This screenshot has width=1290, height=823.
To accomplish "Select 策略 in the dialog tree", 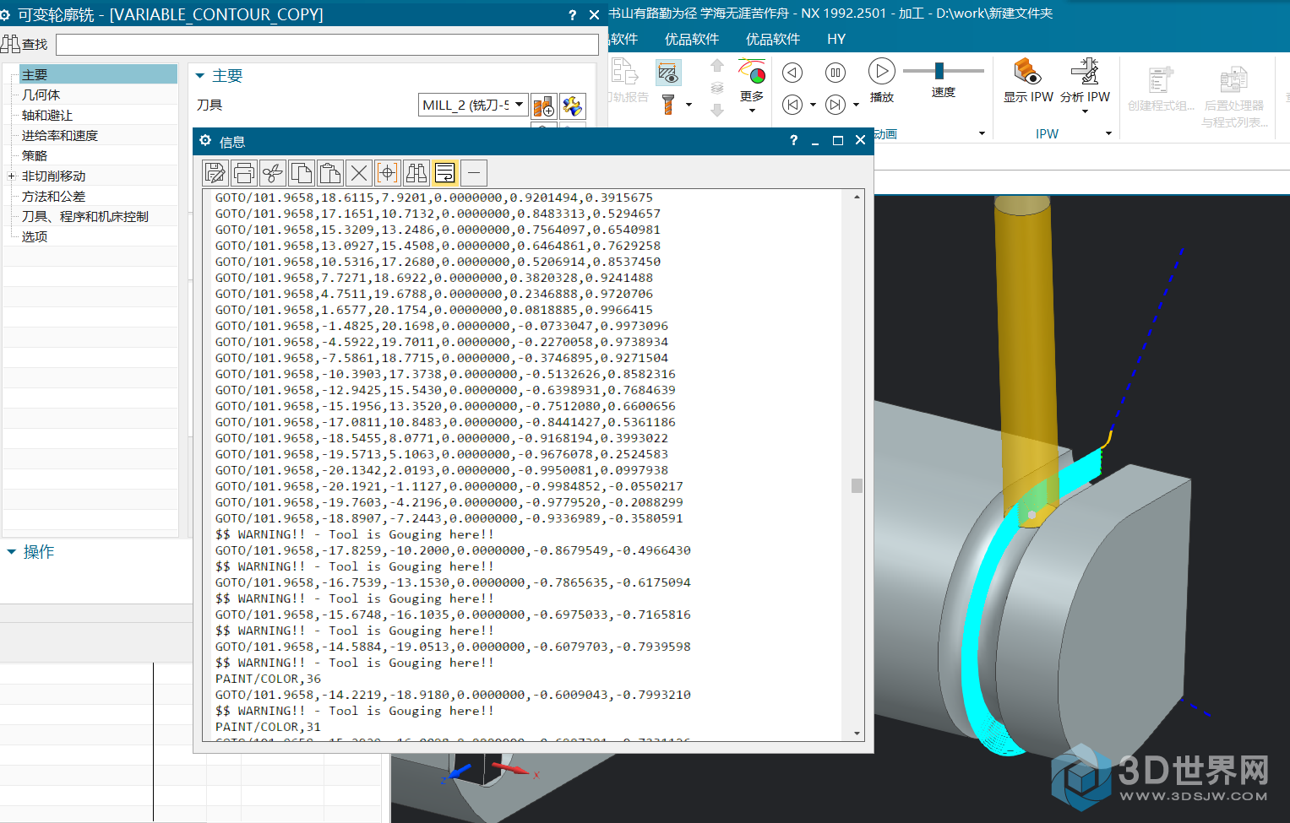I will pos(35,156).
